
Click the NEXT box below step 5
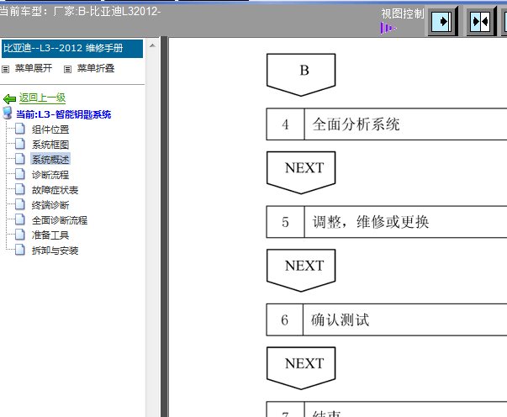[x=301, y=270]
